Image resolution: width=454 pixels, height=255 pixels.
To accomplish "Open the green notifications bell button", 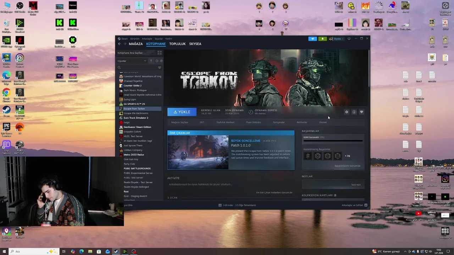I will [x=322, y=39].
